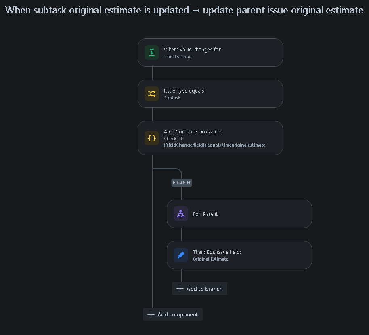This screenshot has height=335, width=369.
Task: Open the Then: Edit issue fields action
Action: [239, 255]
